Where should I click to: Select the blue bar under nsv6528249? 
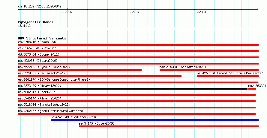[155, 120]
